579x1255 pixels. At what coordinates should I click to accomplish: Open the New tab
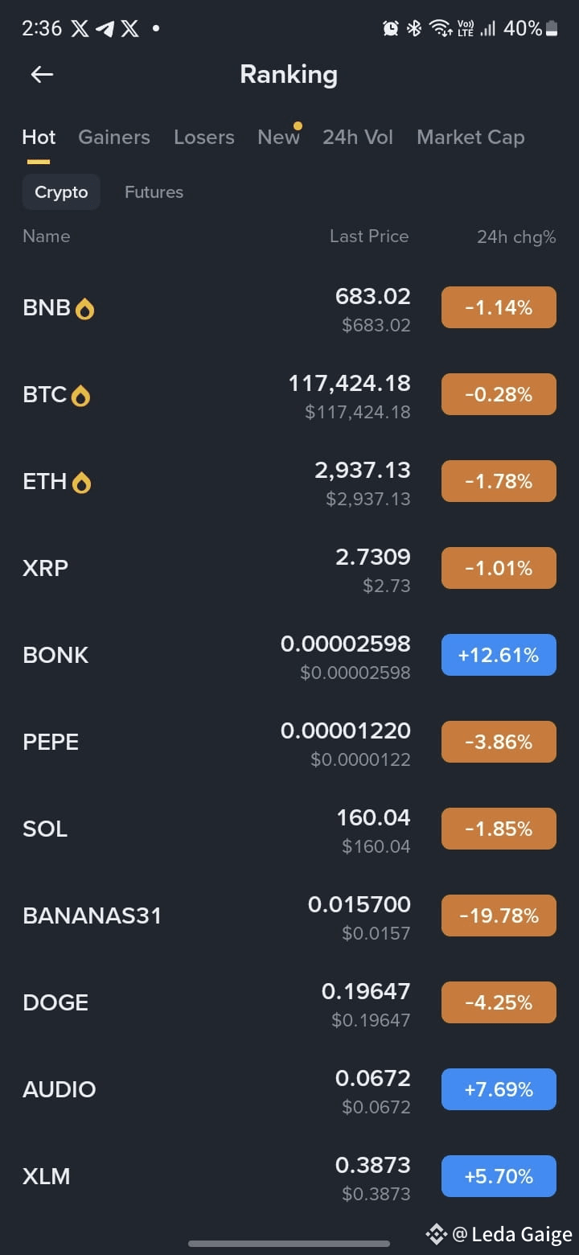coord(278,138)
